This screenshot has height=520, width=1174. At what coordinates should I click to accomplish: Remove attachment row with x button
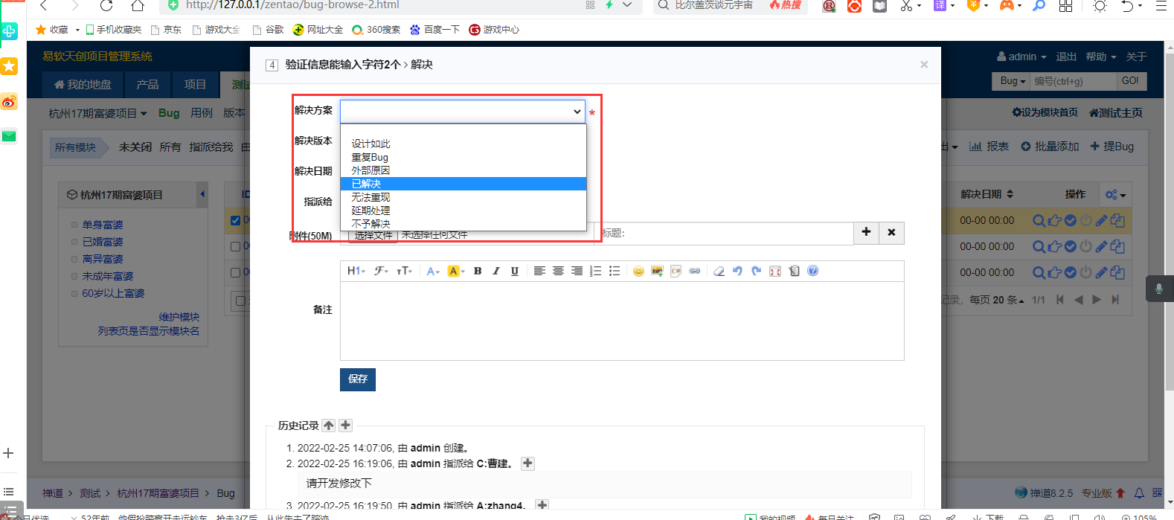pos(891,233)
